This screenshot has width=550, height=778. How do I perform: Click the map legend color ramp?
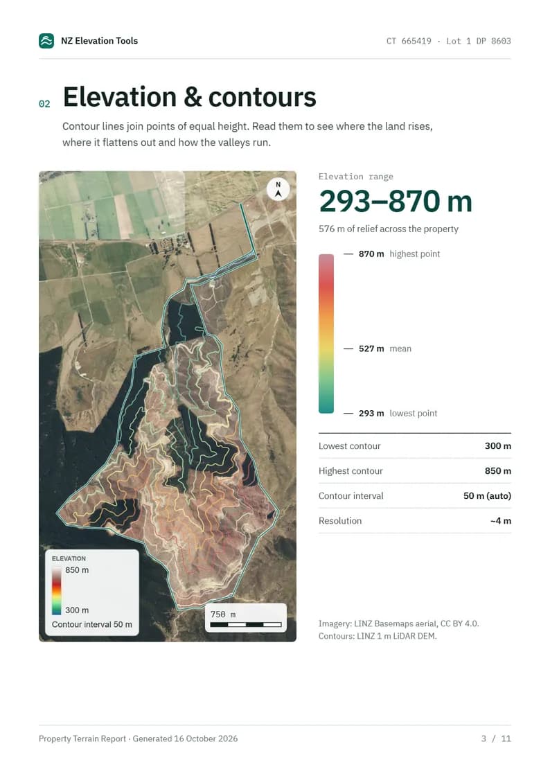[57, 590]
